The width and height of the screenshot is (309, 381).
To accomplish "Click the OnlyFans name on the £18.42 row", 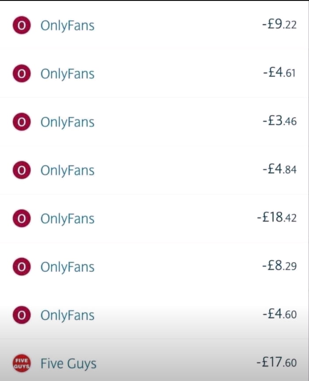I will tap(68, 219).
